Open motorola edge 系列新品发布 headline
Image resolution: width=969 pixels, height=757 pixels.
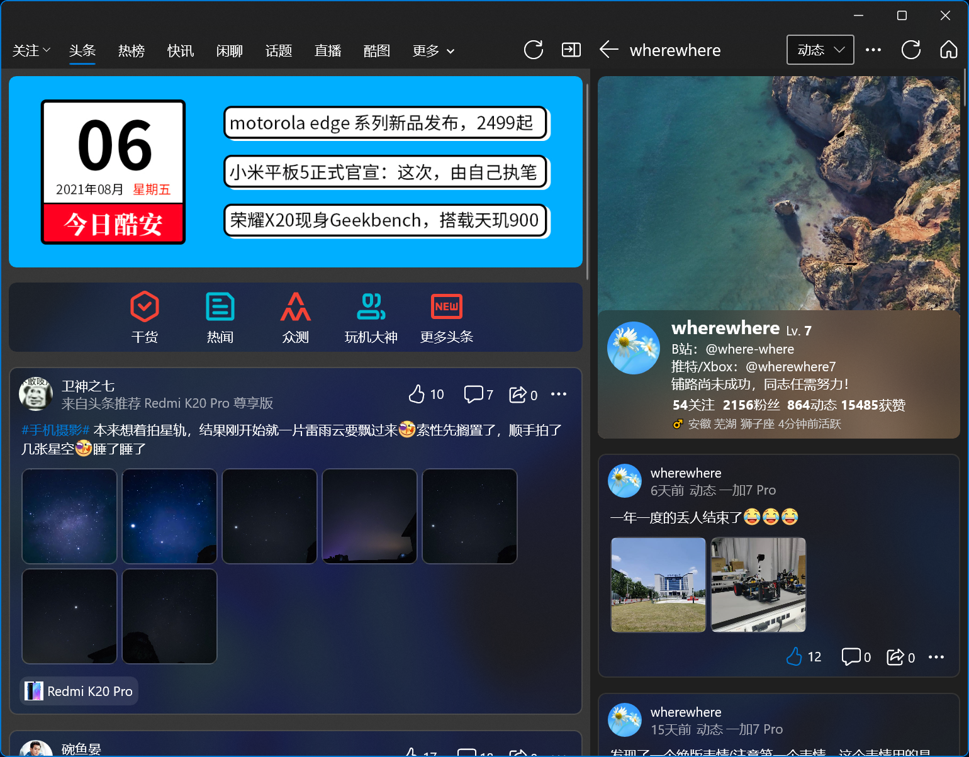386,123
